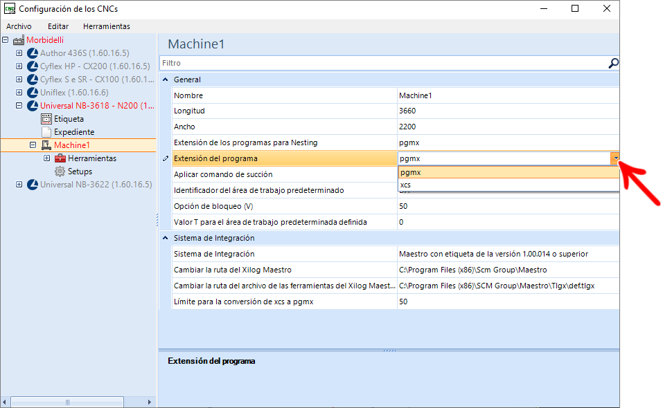Viewport: 663px width, 408px height.
Task: Open the Extensión del programa dropdown arrow
Action: pyautogui.click(x=615, y=158)
